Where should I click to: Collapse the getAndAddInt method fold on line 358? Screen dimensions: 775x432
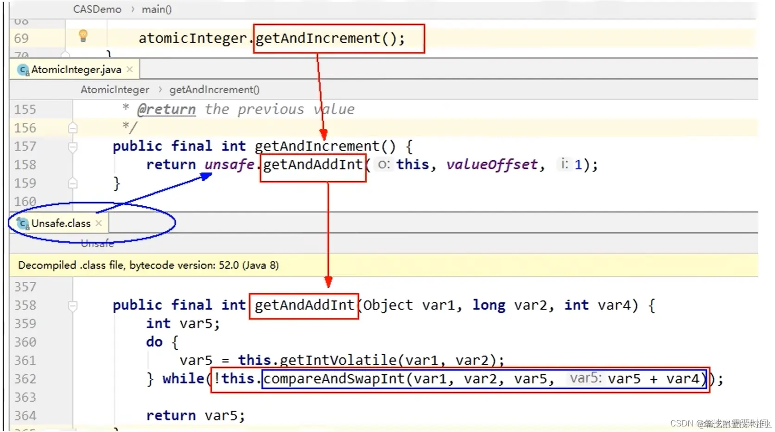pos(73,306)
